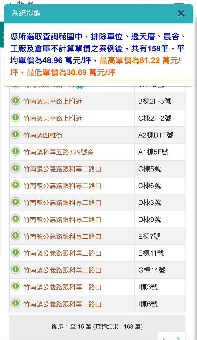
Task: Open the 竹南鎮科專五路329號旁 address link
Action: 59,152
